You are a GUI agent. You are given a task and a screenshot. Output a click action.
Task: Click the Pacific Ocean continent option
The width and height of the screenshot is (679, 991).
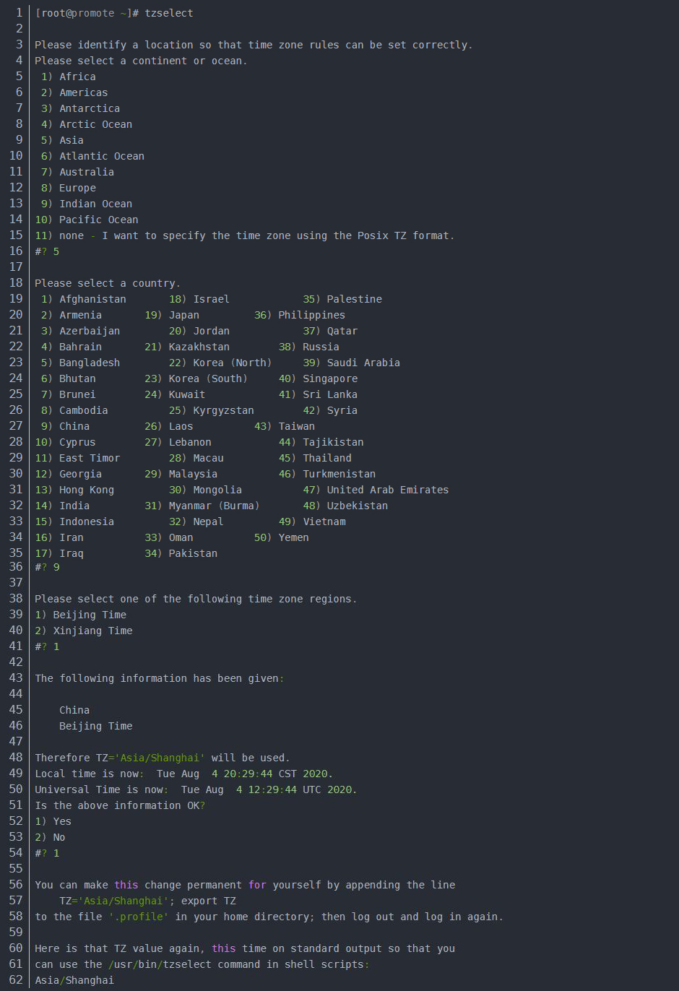98,220
